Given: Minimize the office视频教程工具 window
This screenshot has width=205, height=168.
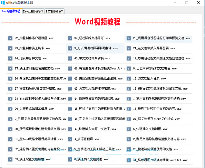Looking at the screenshot, I should point(175,3).
